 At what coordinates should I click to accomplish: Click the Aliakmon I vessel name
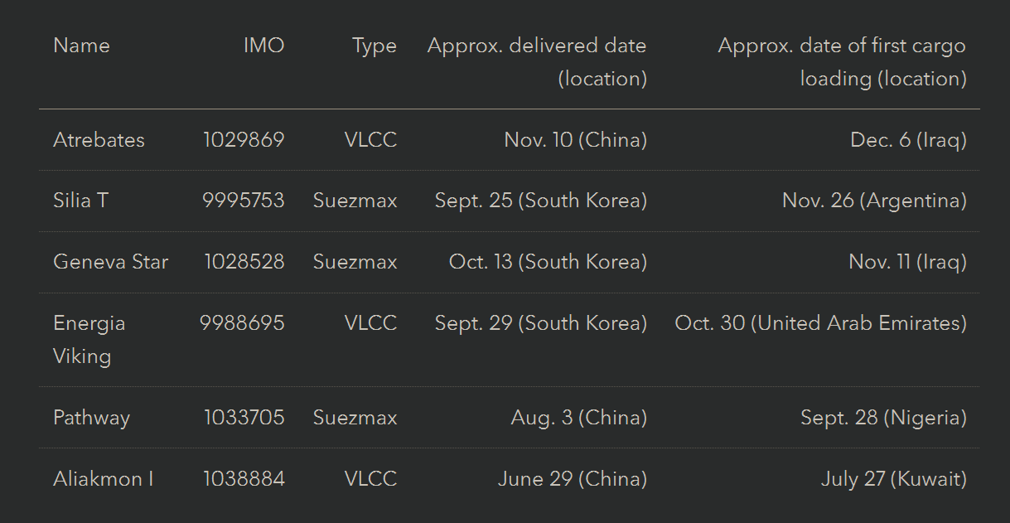(103, 479)
